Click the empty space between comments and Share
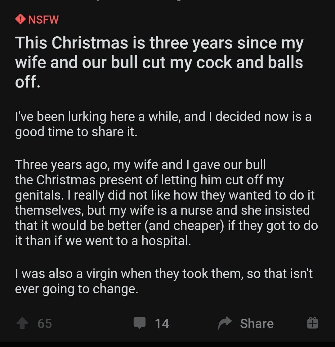Viewport: 335px width, 347px height. pyautogui.click(x=194, y=323)
